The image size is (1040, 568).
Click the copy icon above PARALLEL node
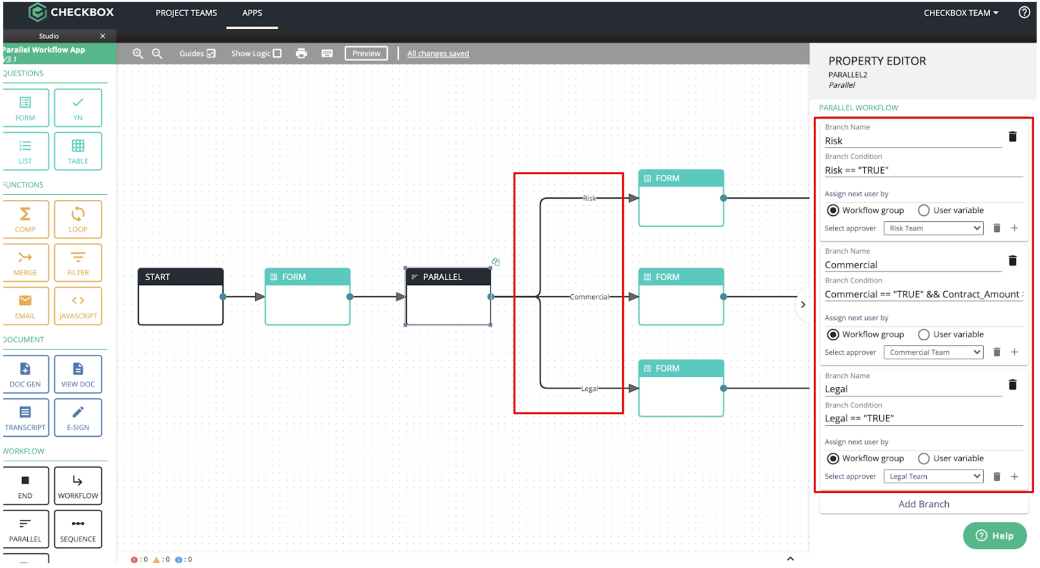pyautogui.click(x=496, y=261)
